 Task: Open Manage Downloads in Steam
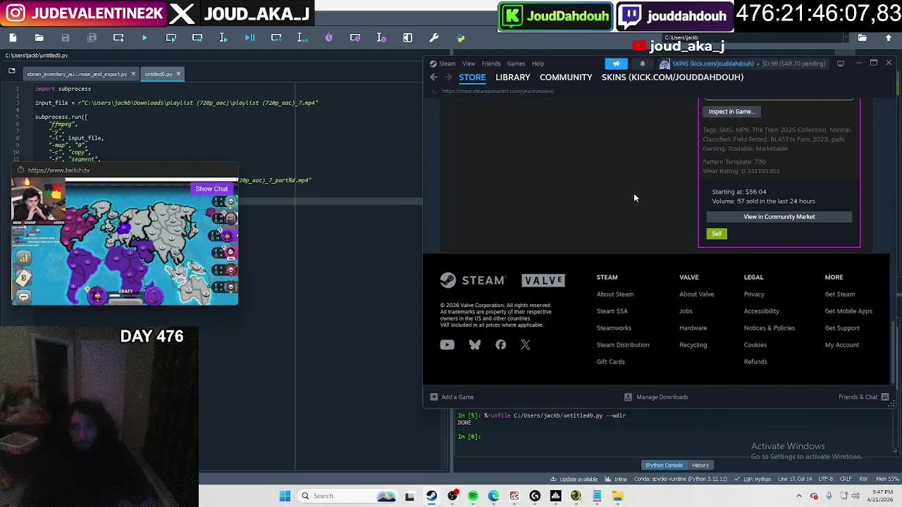click(656, 397)
